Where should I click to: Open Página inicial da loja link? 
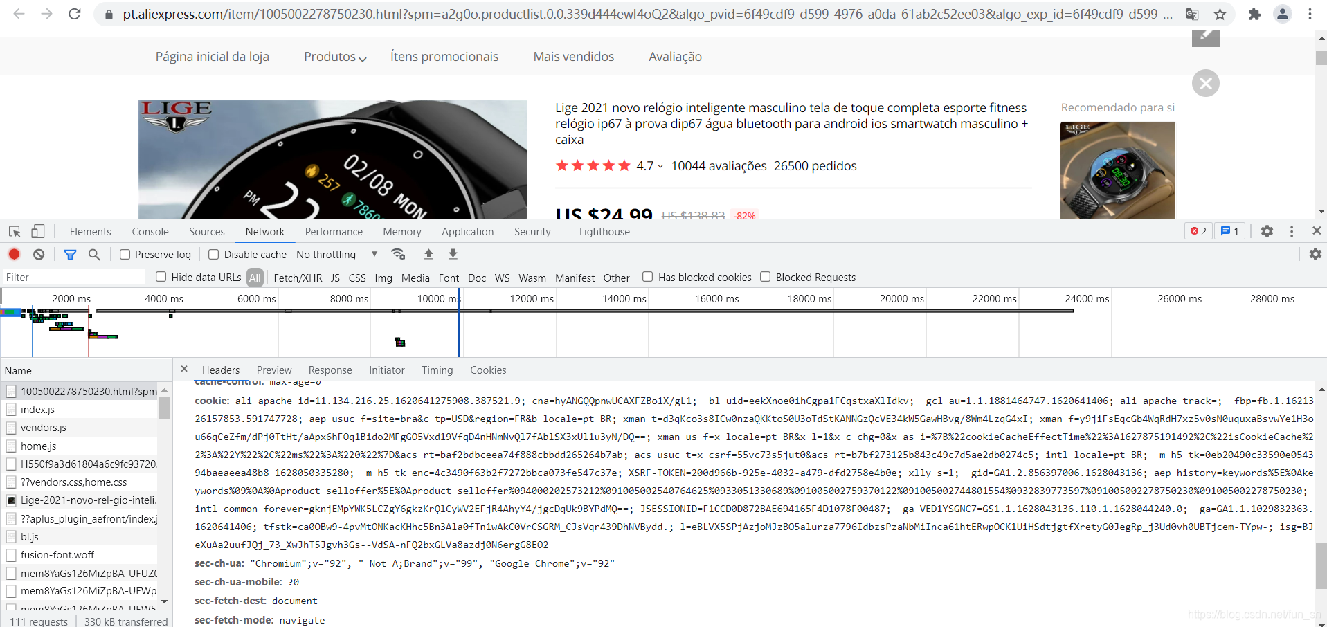[213, 57]
